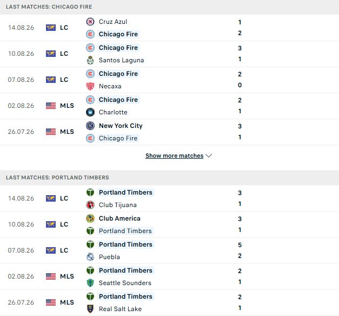Click date 26.07.26 in Chicago Fire section
The height and width of the screenshot is (316, 339).
[x=21, y=132]
